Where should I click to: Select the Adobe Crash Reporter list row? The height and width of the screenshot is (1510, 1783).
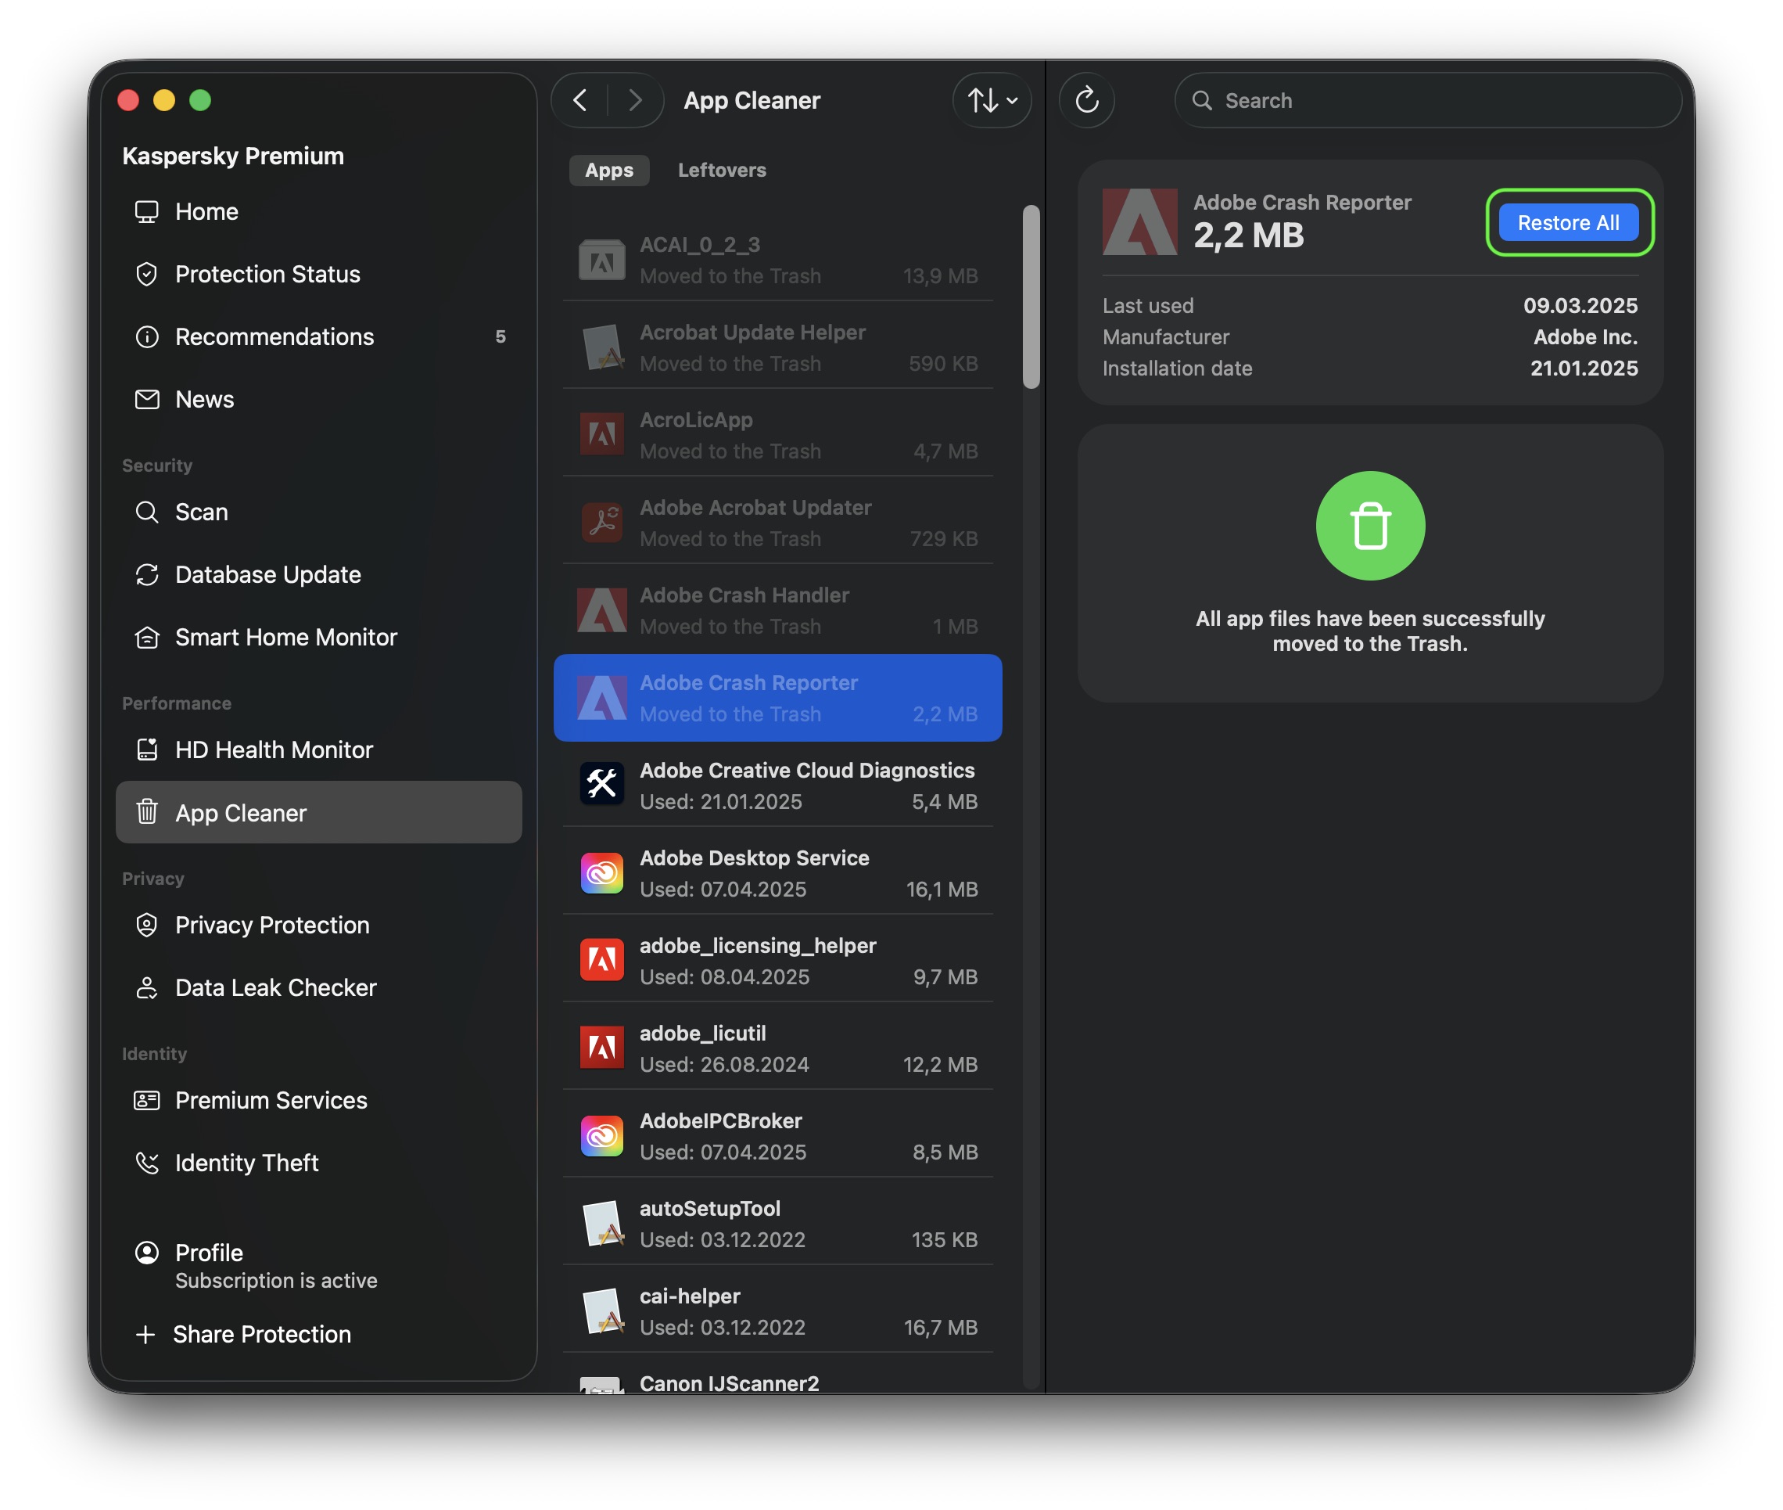pos(777,698)
